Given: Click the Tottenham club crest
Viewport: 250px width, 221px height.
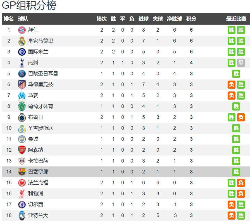Looking at the screenshot, I should [x=22, y=63].
